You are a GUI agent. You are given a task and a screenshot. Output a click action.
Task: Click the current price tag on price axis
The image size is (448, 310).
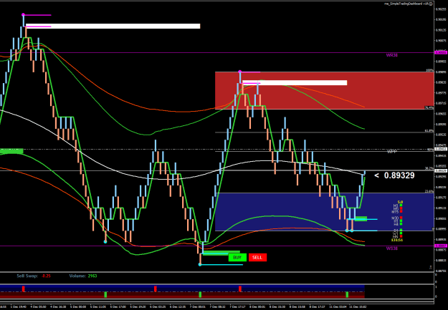441,170
